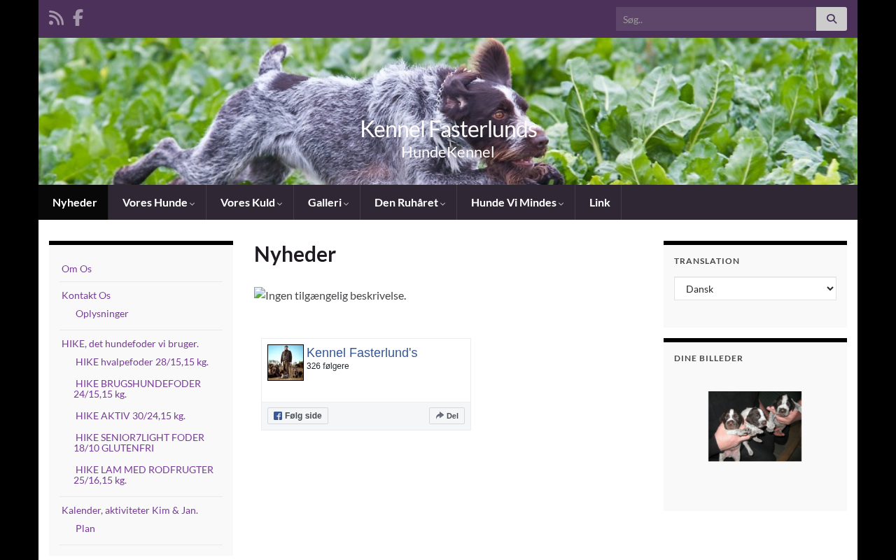
Task: Click the Søg search input field
Action: (x=716, y=19)
